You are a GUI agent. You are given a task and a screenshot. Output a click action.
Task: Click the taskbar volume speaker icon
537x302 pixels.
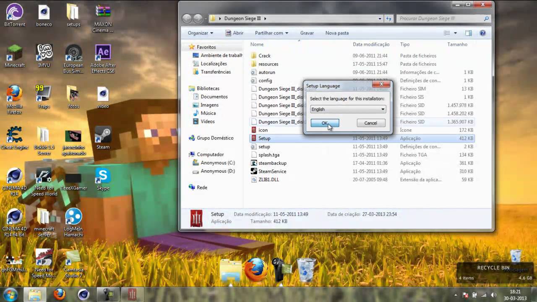click(x=493, y=295)
